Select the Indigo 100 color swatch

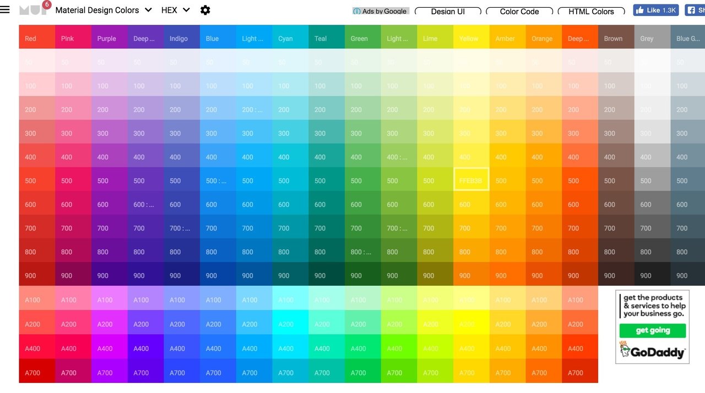[x=181, y=85]
